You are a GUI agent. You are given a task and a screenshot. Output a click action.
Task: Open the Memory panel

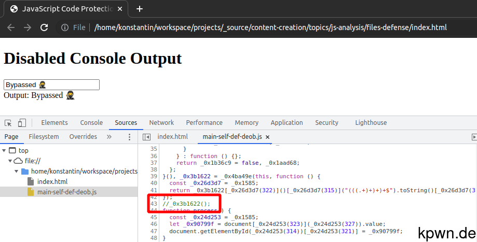point(247,123)
